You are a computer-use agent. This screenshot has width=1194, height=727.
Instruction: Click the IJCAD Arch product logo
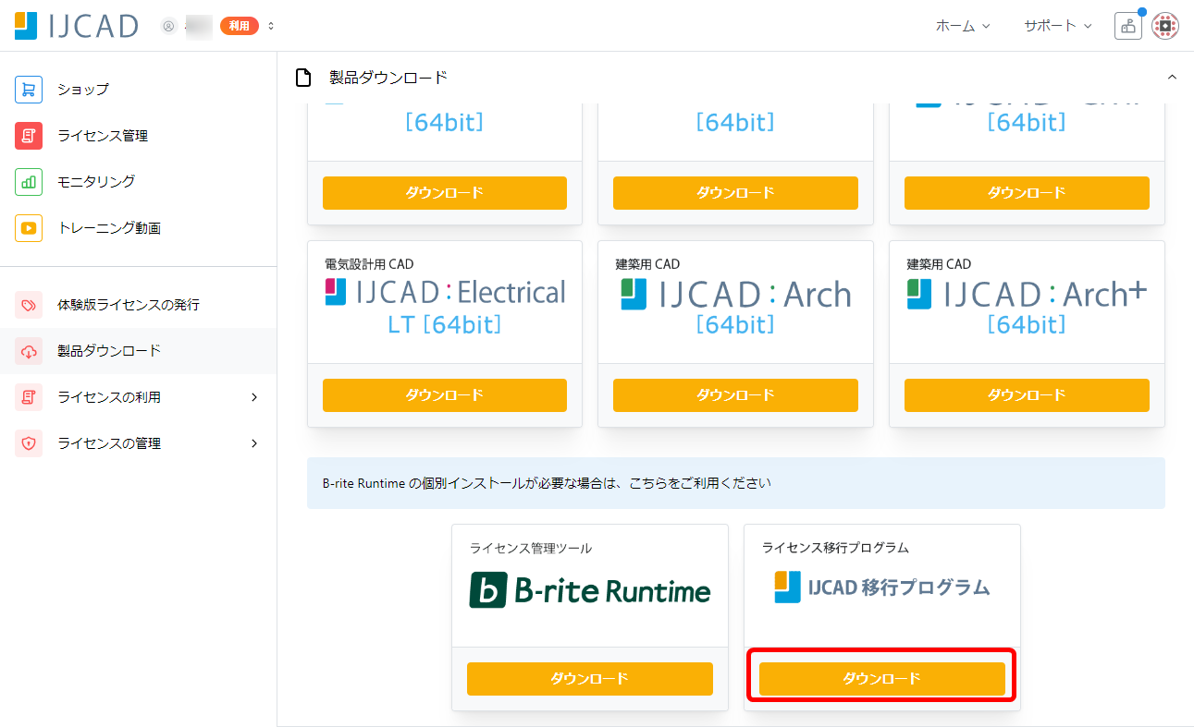pos(735,296)
